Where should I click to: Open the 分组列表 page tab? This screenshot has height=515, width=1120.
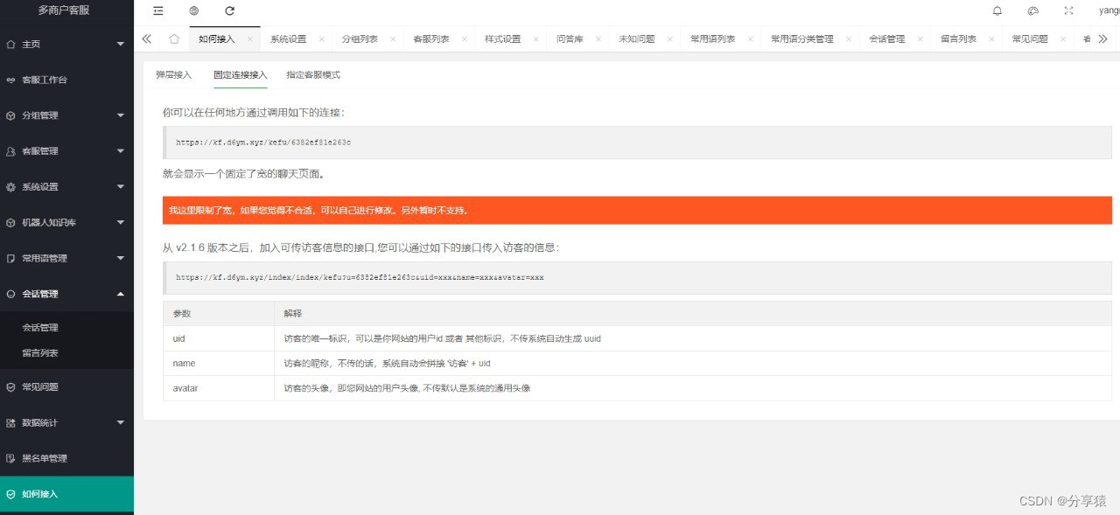click(360, 39)
